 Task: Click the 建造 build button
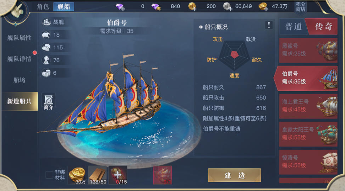[x=234, y=175]
